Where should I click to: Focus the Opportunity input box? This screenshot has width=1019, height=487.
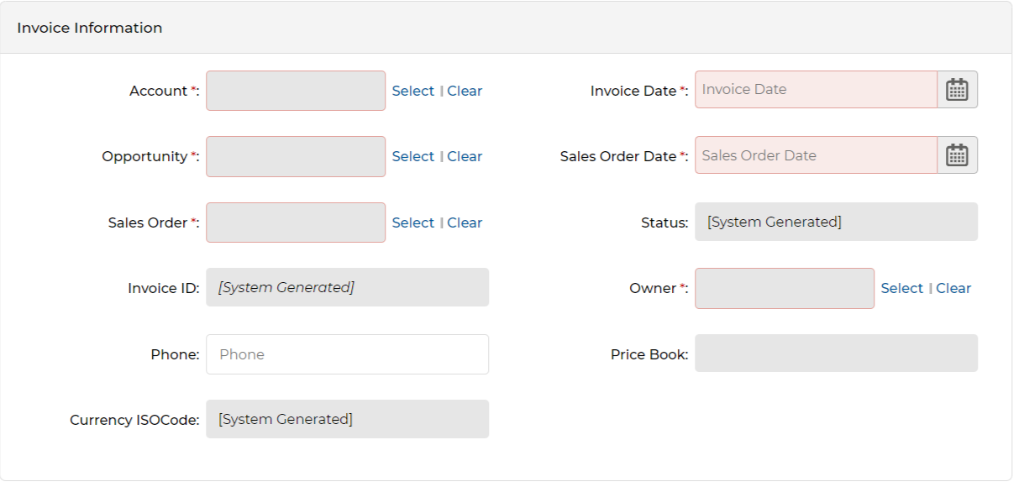(296, 156)
